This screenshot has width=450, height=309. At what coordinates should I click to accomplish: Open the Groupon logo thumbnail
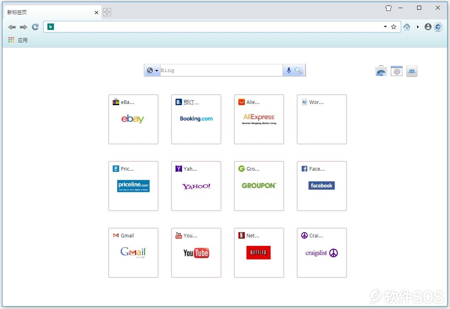[x=259, y=186]
